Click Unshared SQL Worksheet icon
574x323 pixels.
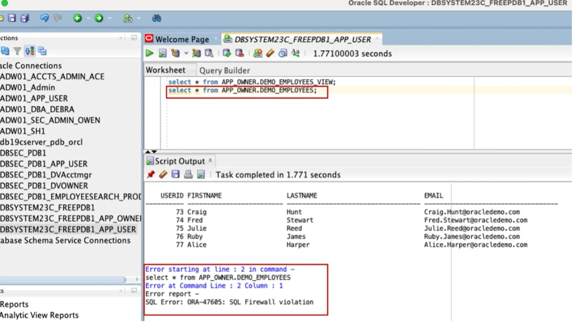pos(258,53)
